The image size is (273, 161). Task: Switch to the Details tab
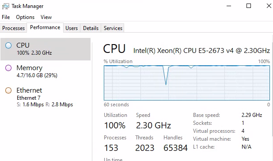tap(91, 28)
